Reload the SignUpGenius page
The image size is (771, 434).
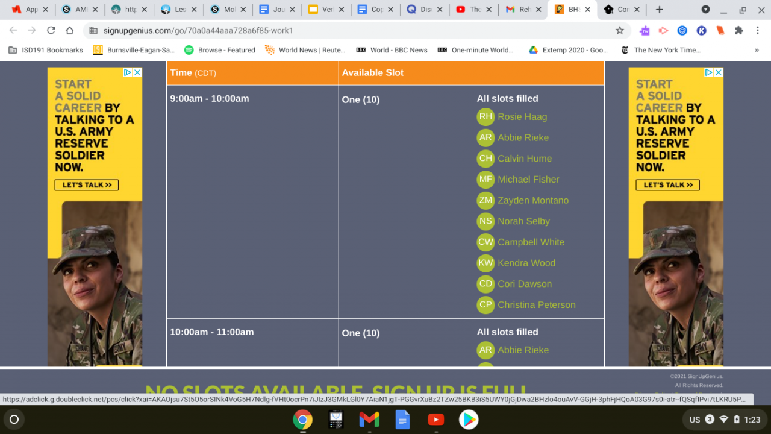point(51,30)
